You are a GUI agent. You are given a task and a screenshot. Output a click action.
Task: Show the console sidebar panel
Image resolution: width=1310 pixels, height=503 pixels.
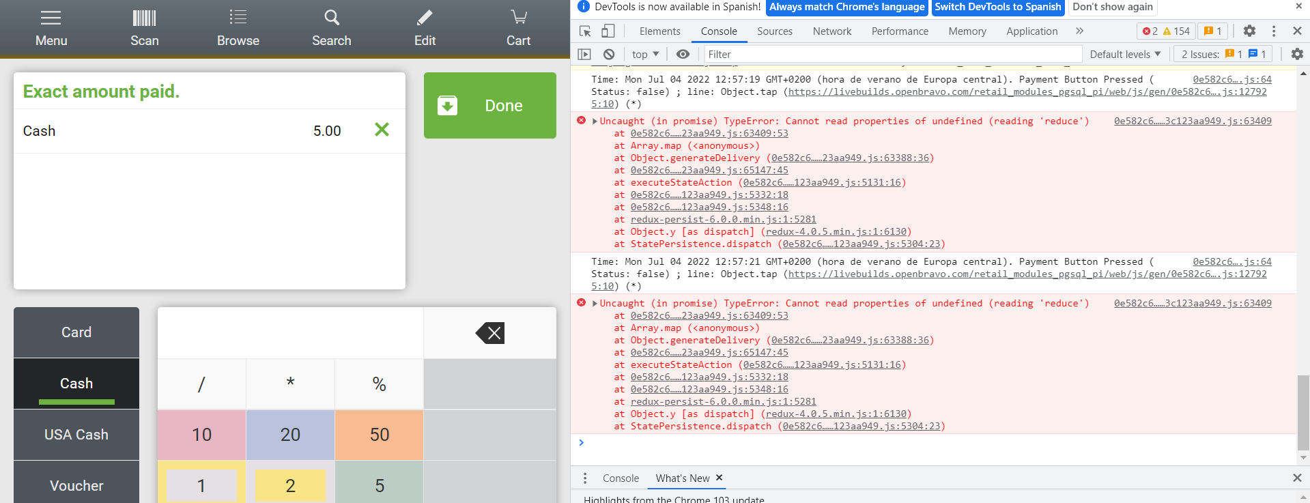[x=584, y=55]
